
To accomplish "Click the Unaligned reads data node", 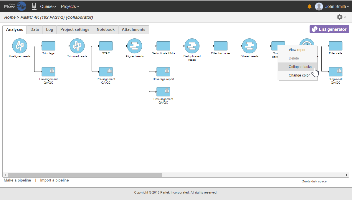I will (19, 46).
